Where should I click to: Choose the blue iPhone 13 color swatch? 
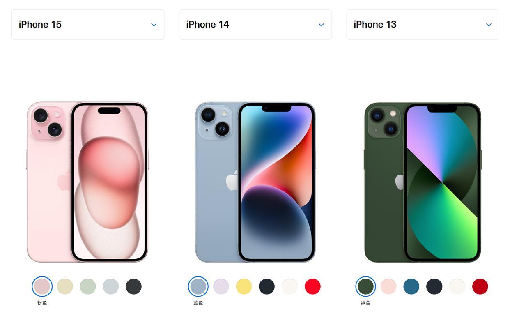(411, 286)
